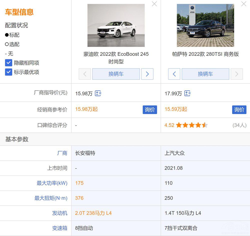Click price calculator icon beside 17.99万
Screen dimensions: 250x236
pyautogui.click(x=187, y=93)
